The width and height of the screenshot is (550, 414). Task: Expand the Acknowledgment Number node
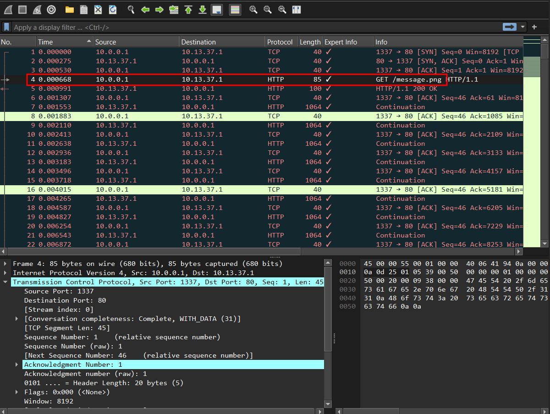pyautogui.click(x=17, y=364)
